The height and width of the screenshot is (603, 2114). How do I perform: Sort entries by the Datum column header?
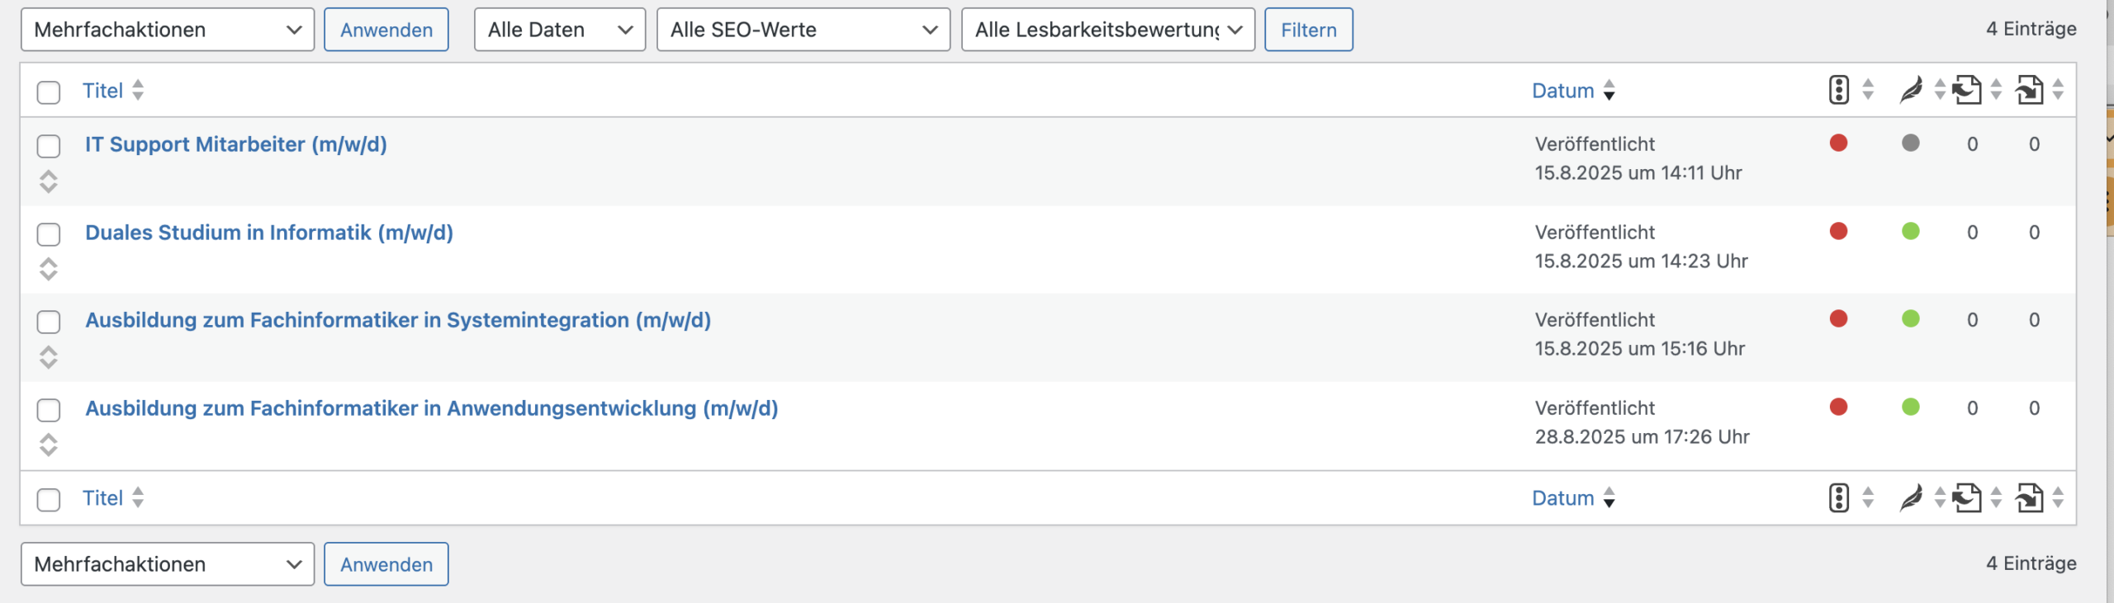[1562, 91]
